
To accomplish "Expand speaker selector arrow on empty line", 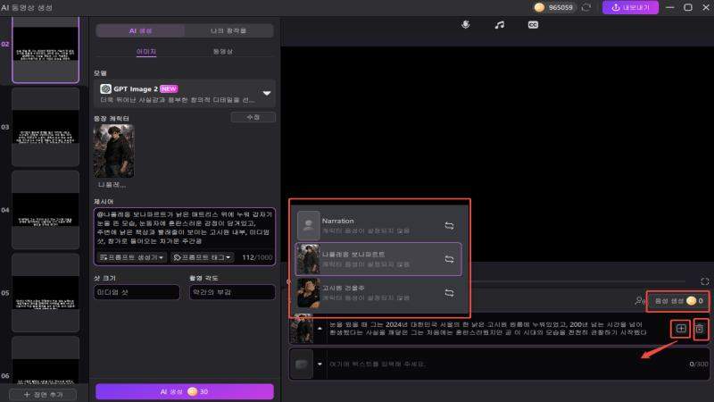I will tap(320, 364).
